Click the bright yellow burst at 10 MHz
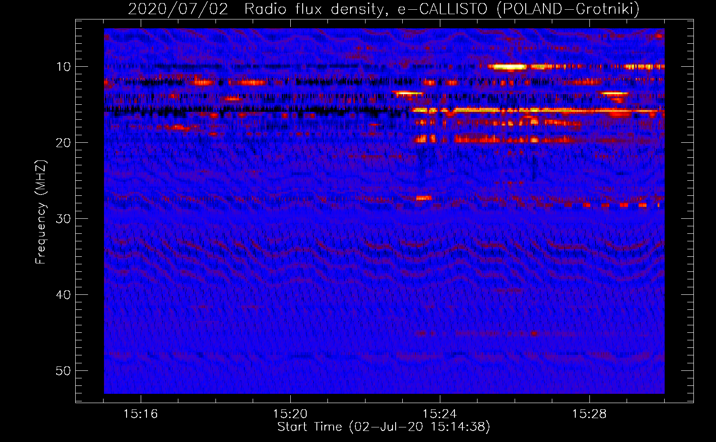716x442 pixels. 508,67
